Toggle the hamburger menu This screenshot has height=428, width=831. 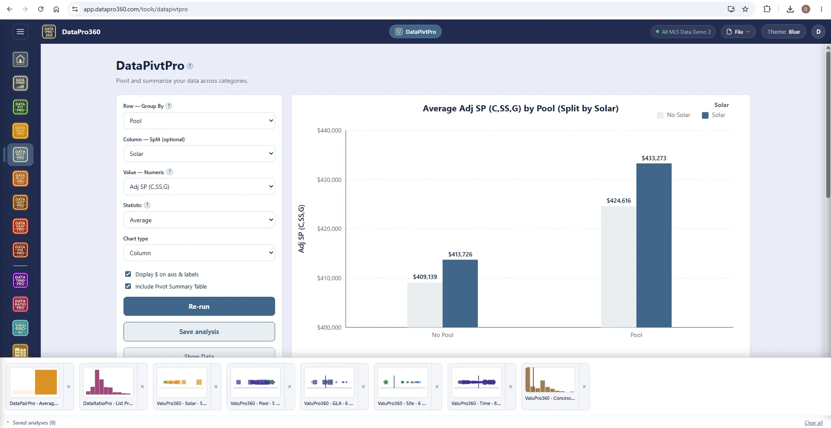(x=20, y=32)
